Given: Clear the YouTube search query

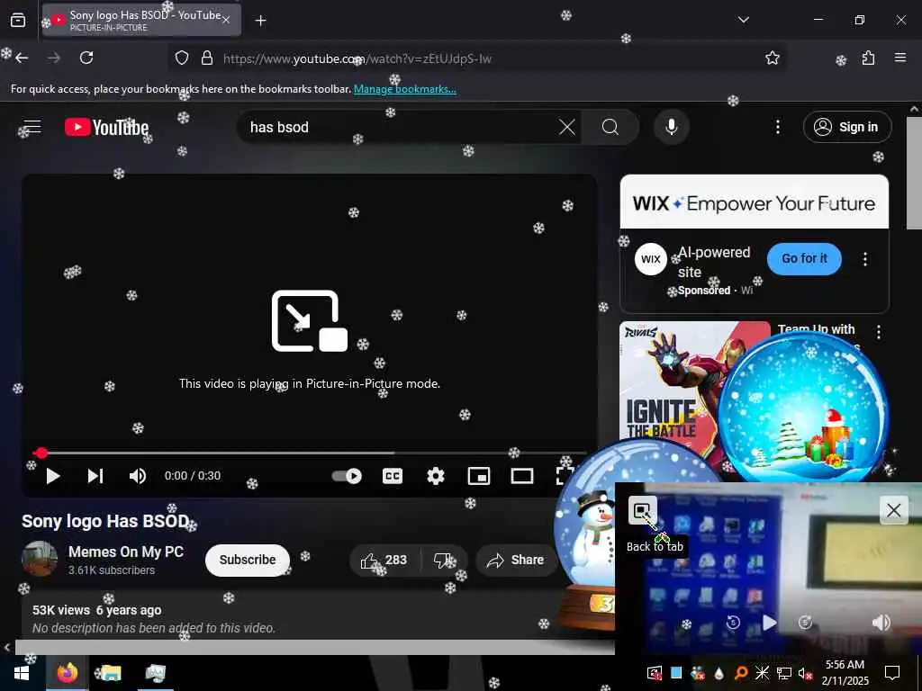Looking at the screenshot, I should click(x=567, y=127).
